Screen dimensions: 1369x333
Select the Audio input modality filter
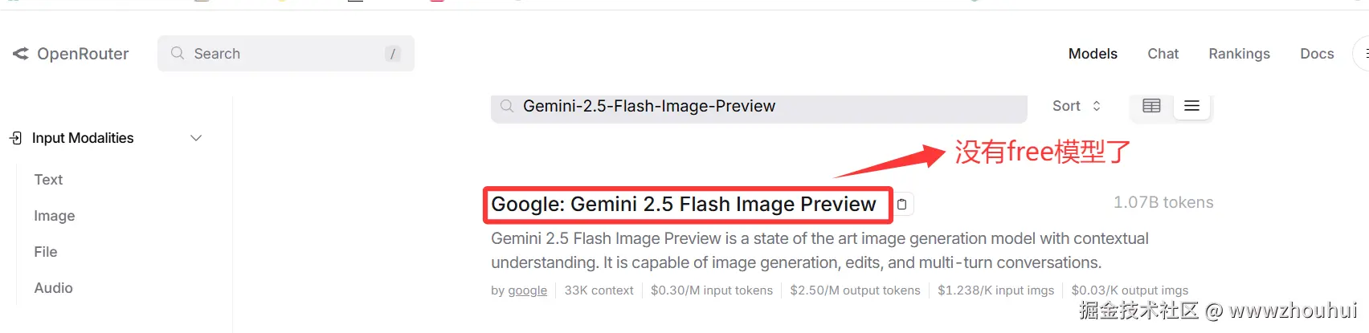pos(54,288)
